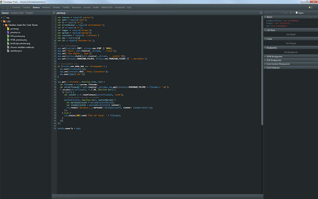This screenshot has height=199, width=318.
Task: Open the Adblock Plus panel tab
Action: pyautogui.click(x=107, y=7)
